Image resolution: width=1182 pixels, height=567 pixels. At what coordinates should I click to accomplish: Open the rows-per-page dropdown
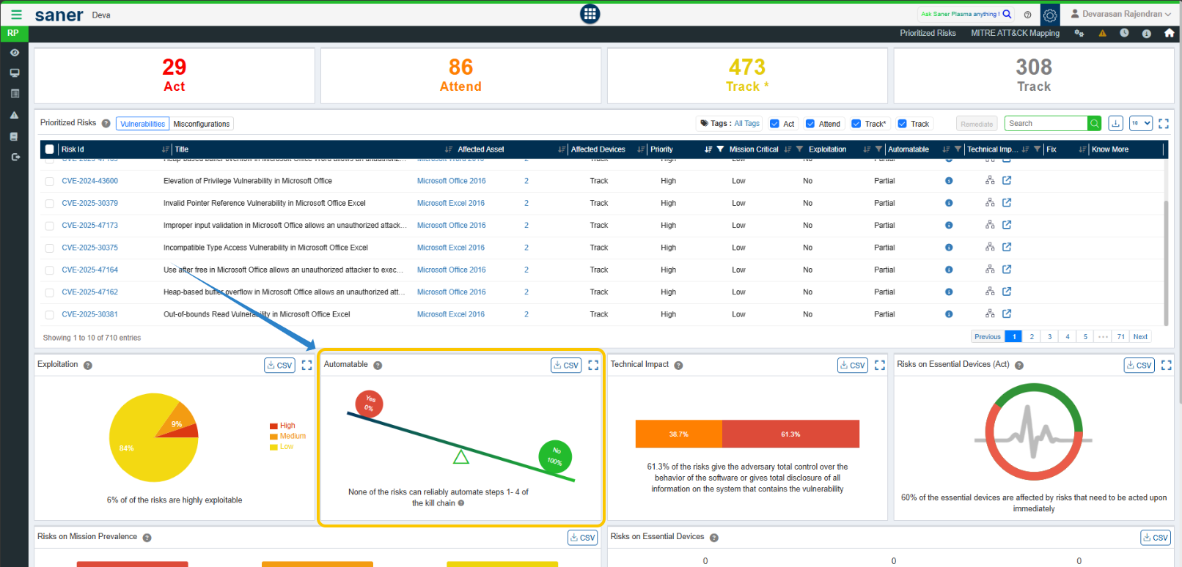pos(1141,124)
